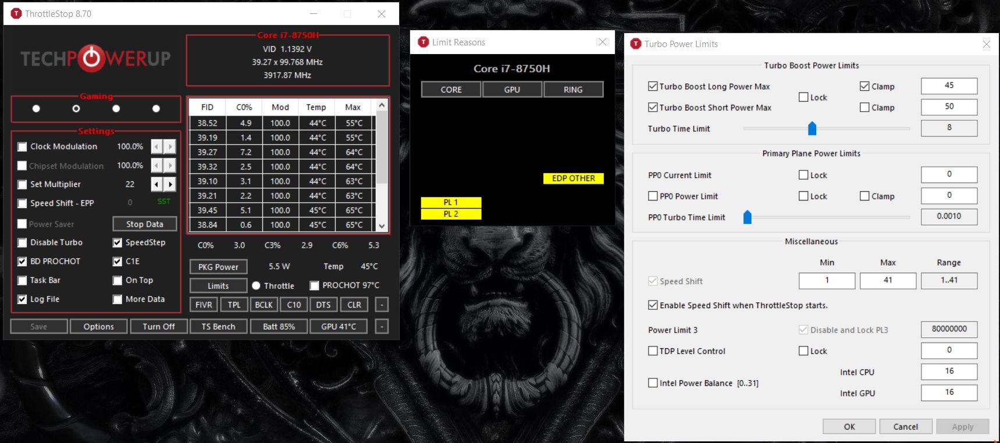Image resolution: width=1000 pixels, height=443 pixels.
Task: Click Cancel in Turbo Power Limits
Action: coord(906,427)
